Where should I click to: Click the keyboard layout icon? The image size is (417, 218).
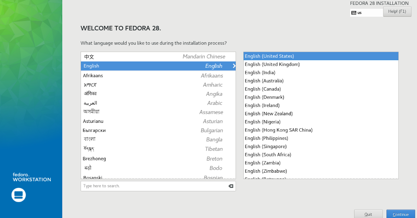[354, 13]
